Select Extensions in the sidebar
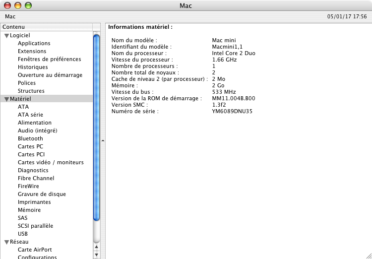The height and width of the screenshot is (259, 372). (x=32, y=51)
